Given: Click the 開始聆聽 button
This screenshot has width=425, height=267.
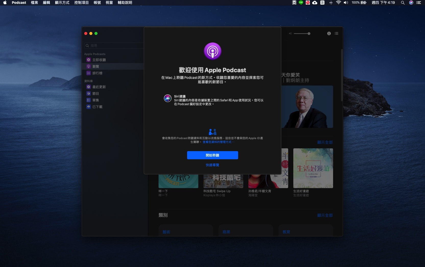Looking at the screenshot, I should tap(212, 155).
